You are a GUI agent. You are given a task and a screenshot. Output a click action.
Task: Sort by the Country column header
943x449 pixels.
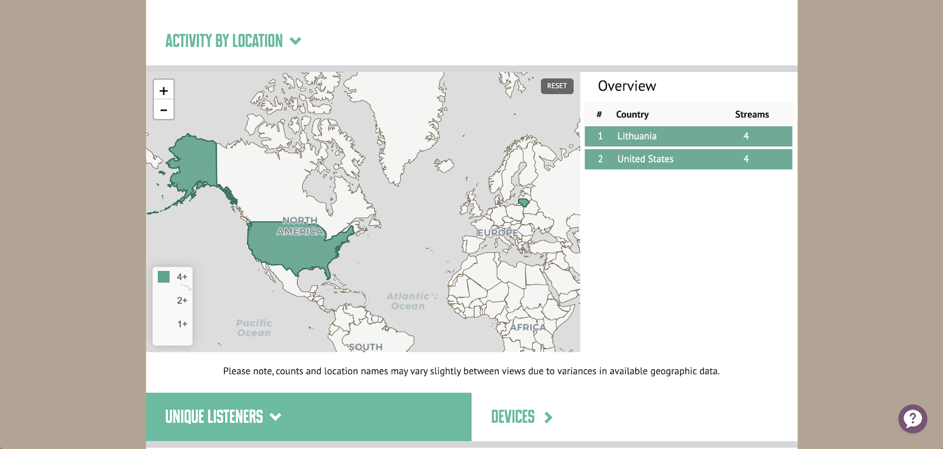coord(632,114)
